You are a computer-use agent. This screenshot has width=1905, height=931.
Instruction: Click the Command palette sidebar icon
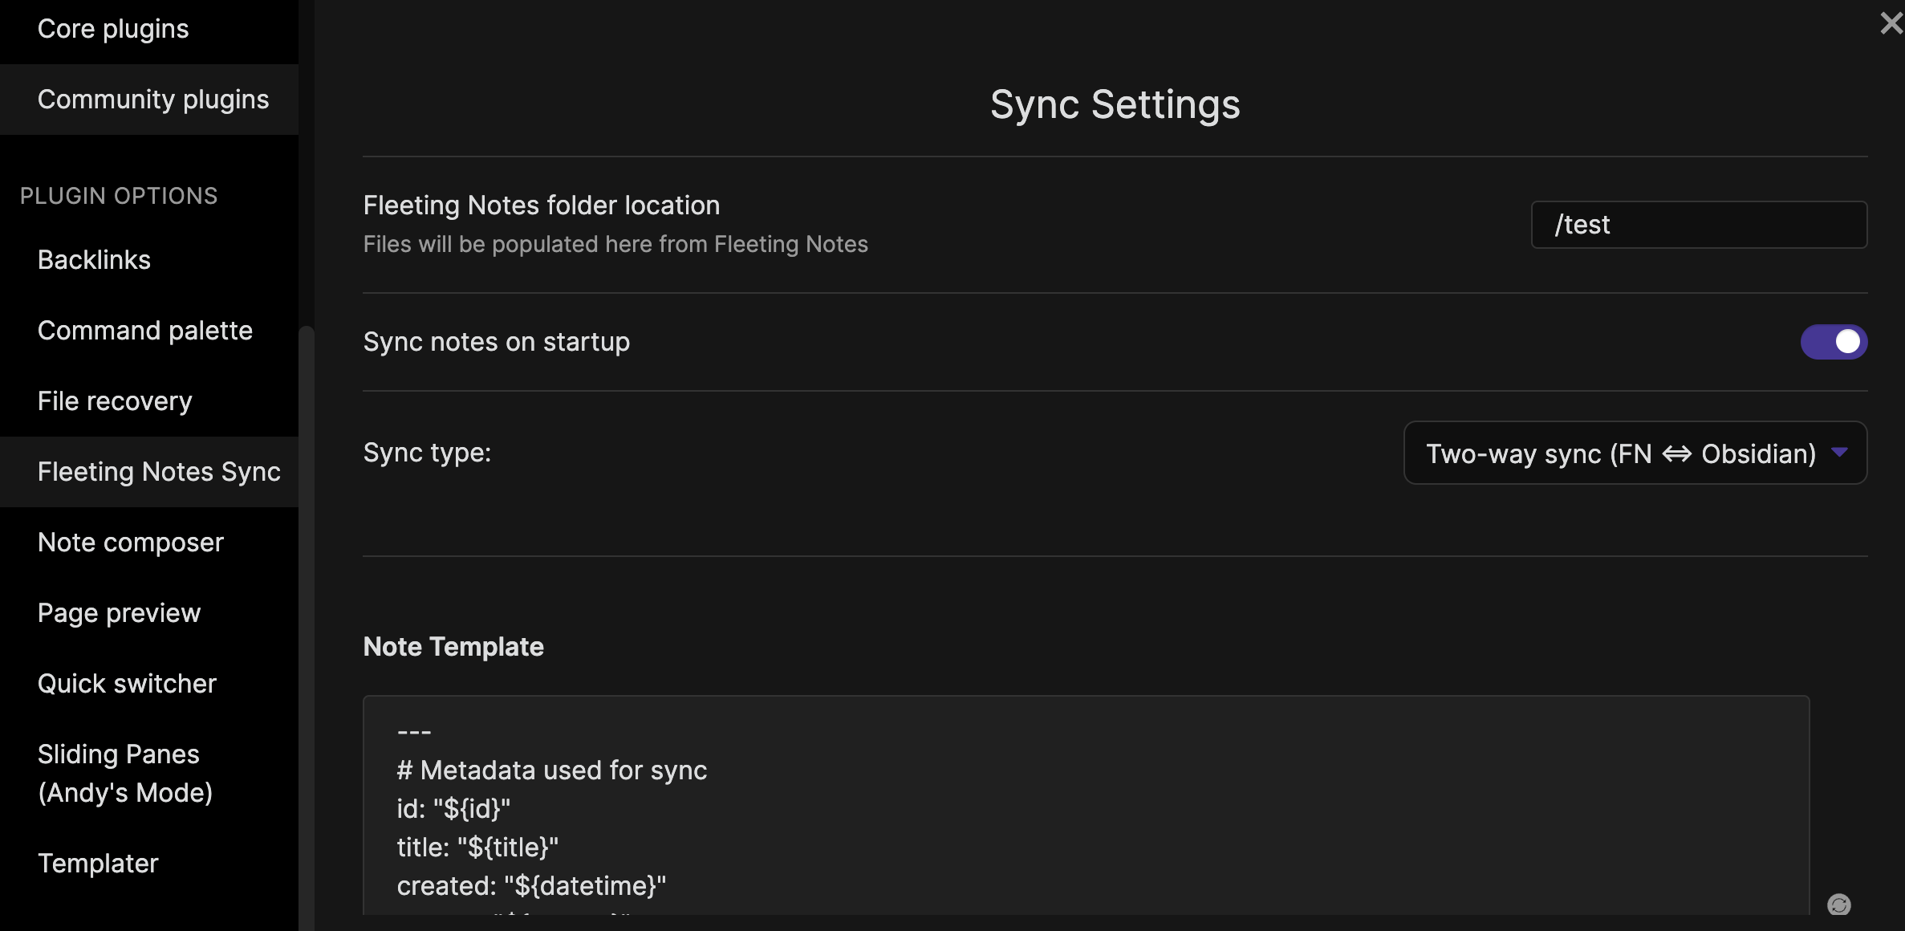tap(144, 329)
